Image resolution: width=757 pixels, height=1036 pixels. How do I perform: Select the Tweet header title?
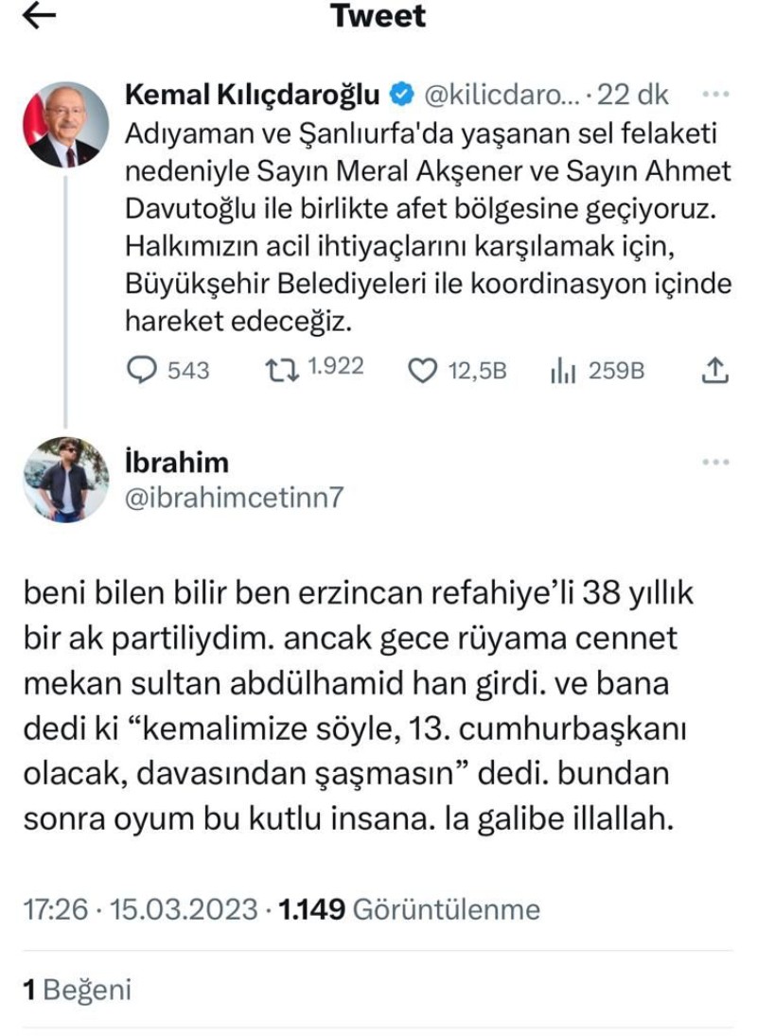(378, 16)
